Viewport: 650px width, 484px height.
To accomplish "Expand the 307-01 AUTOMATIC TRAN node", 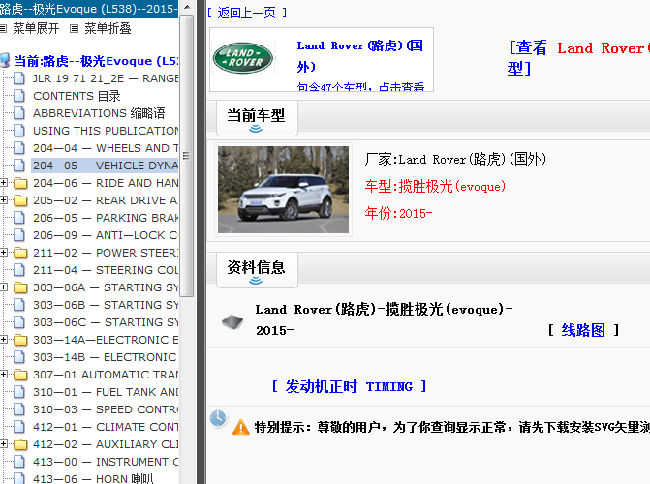I will coord(3,374).
